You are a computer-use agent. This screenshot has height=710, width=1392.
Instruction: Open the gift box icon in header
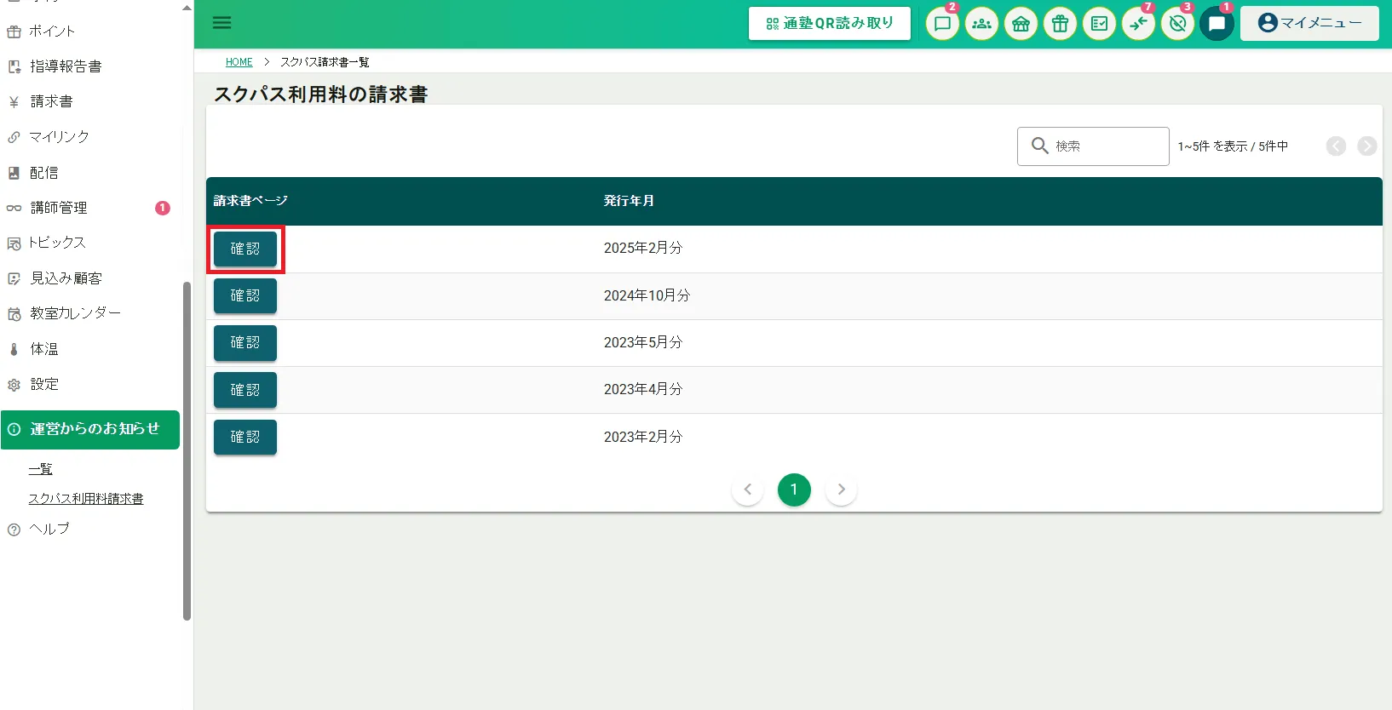coord(1061,23)
